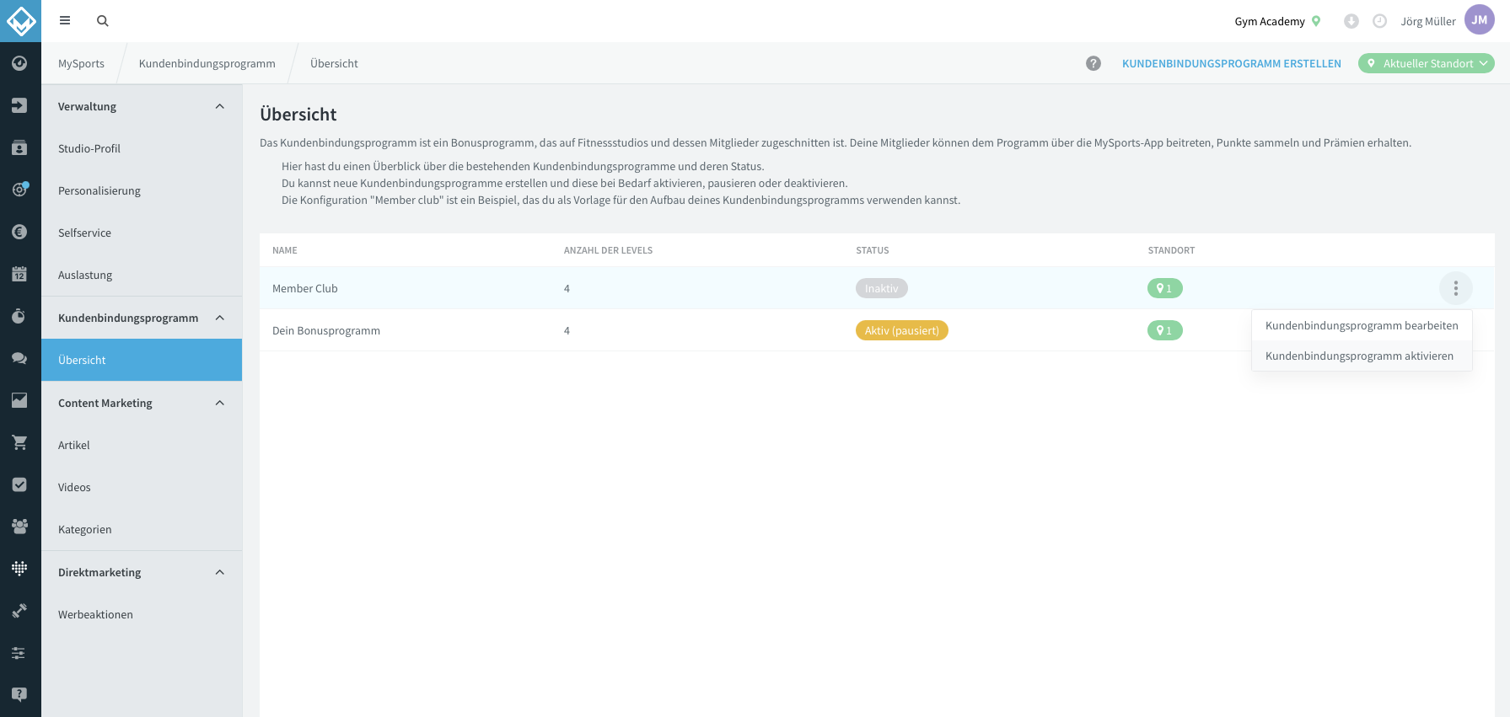1510x717 pixels.
Task: Collapse the Direktmarketing section
Action: pyautogui.click(x=220, y=572)
